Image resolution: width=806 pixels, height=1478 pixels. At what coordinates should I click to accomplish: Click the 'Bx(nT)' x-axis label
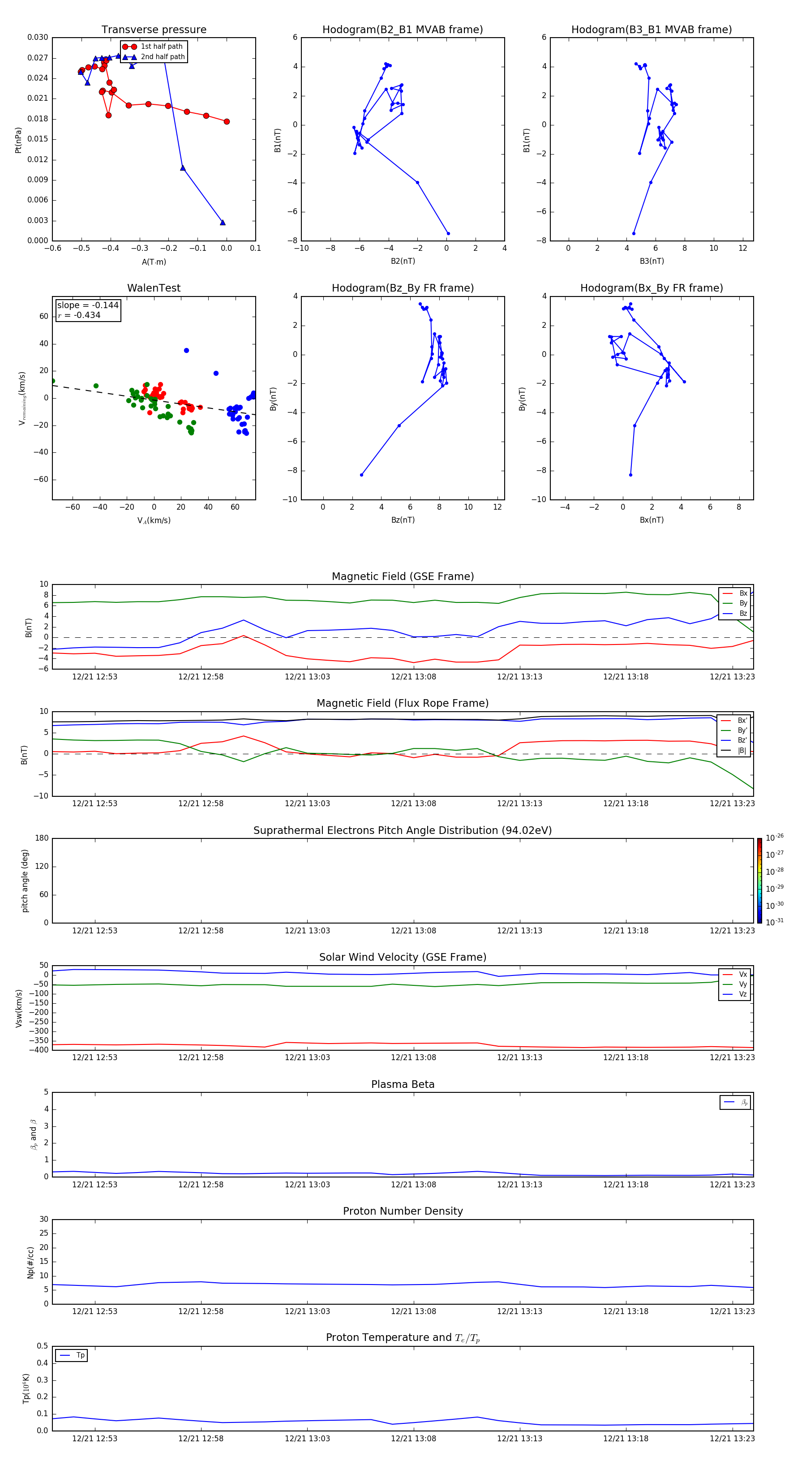[652, 520]
